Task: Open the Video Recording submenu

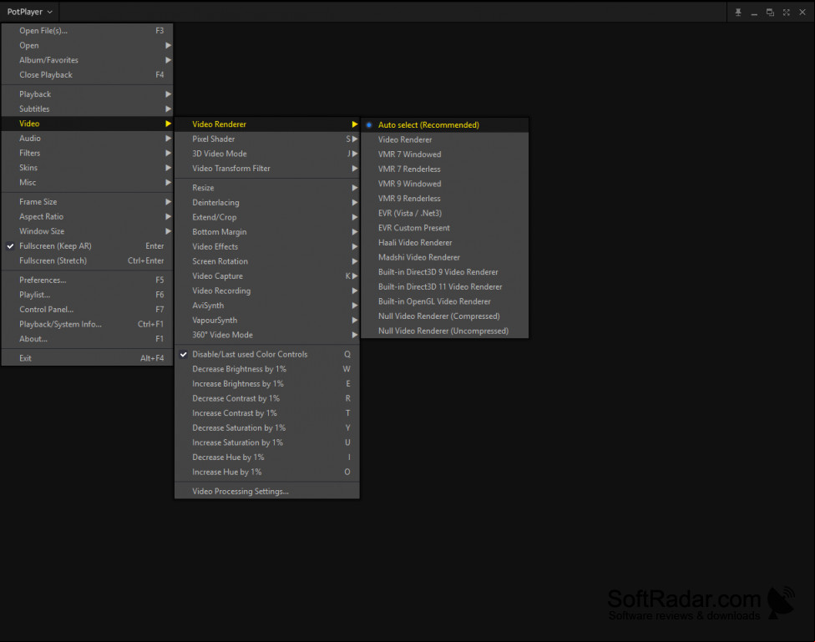Action: click(267, 291)
